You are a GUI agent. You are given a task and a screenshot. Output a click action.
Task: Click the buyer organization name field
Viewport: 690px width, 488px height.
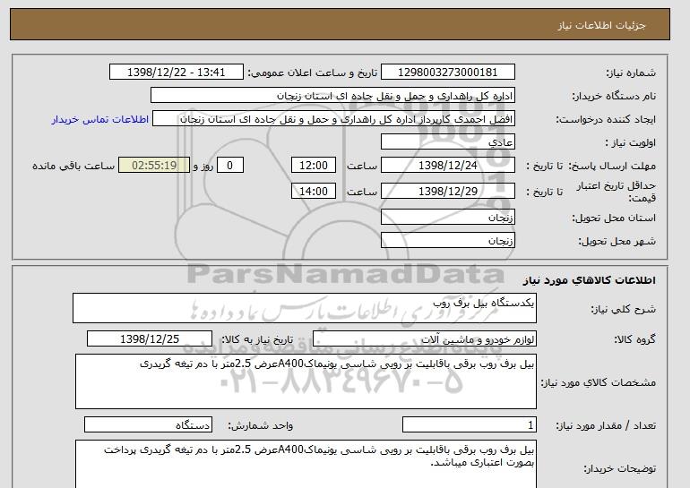coord(332,96)
